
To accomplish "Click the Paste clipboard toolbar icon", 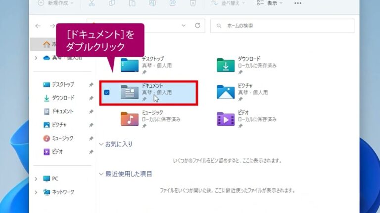I will [x=132, y=3].
